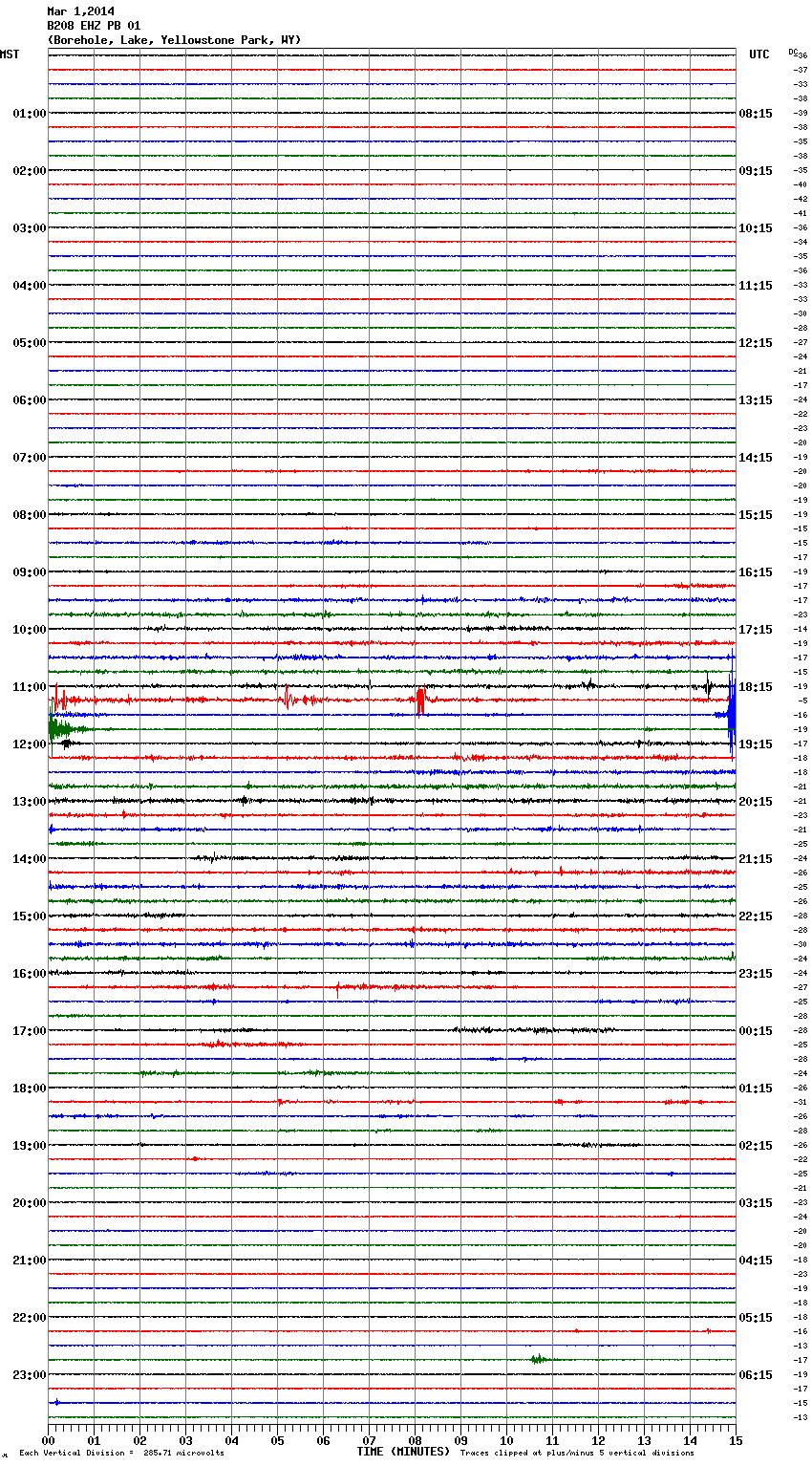Select the "13:00" MST hour label
812x1466 pixels.
point(30,802)
